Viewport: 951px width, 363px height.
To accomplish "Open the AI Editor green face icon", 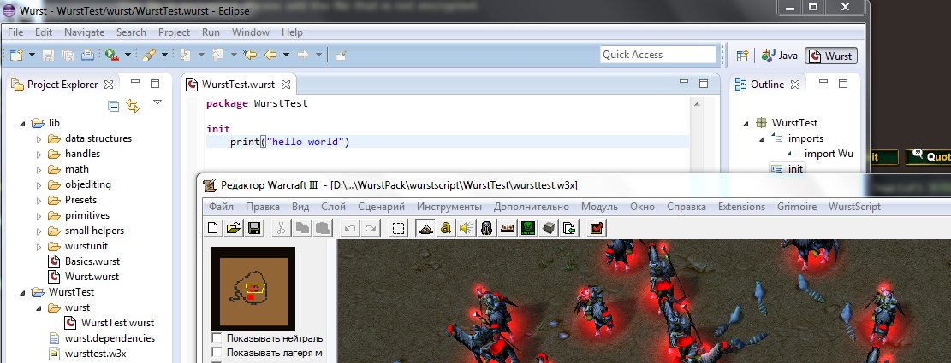I will pyautogui.click(x=528, y=228).
